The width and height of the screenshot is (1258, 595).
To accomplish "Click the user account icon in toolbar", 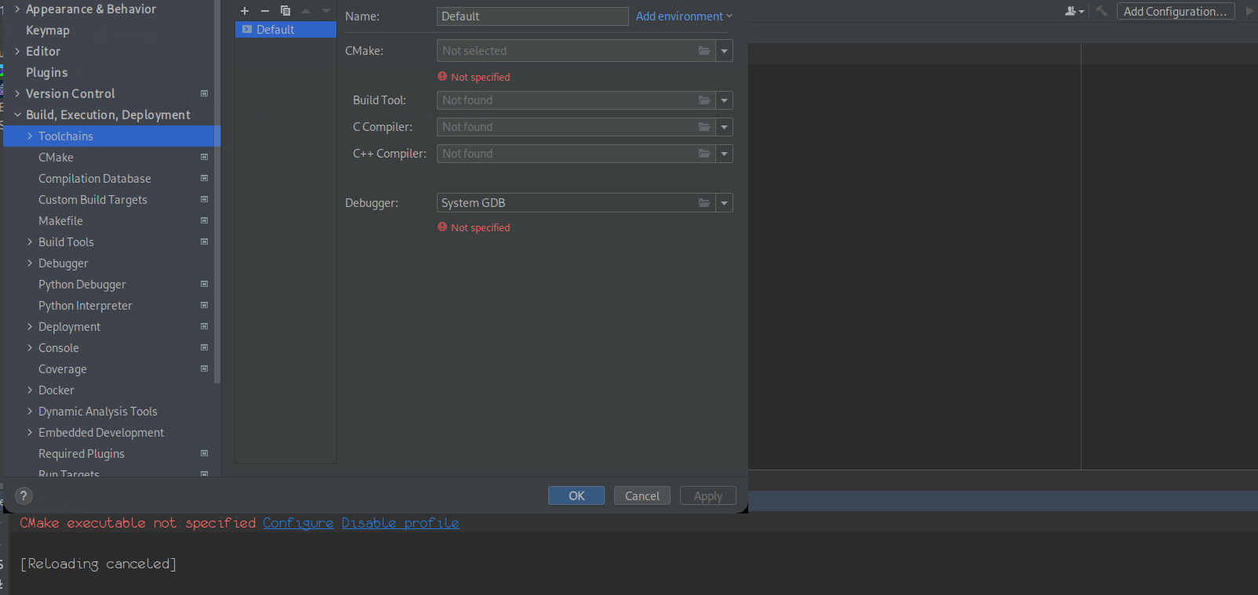I will click(1074, 11).
